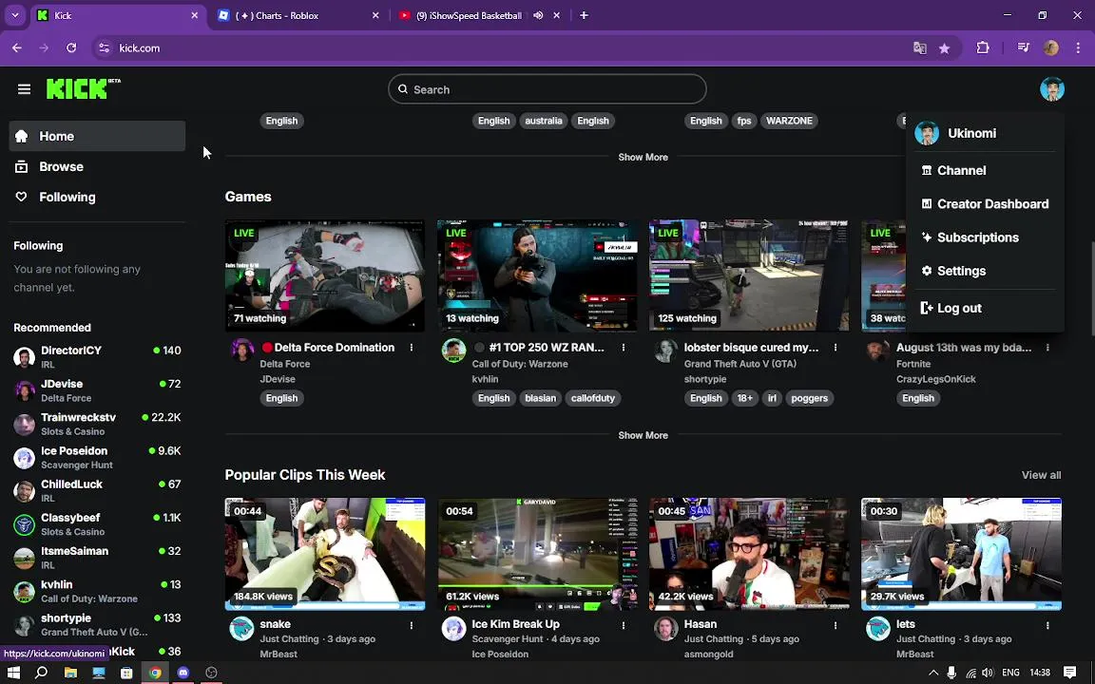Open the browser Extensions puzzle icon
Image resolution: width=1095 pixels, height=684 pixels.
pyautogui.click(x=983, y=48)
